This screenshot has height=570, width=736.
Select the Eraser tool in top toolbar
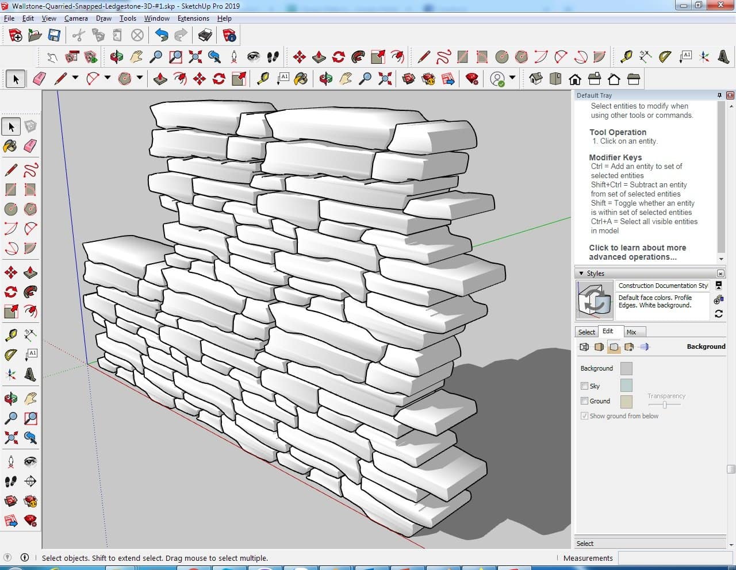pos(39,79)
